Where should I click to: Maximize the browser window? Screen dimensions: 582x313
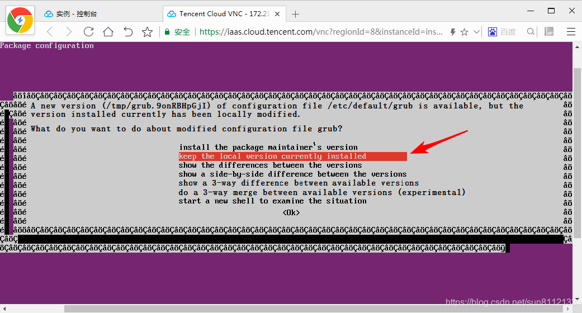point(551,11)
